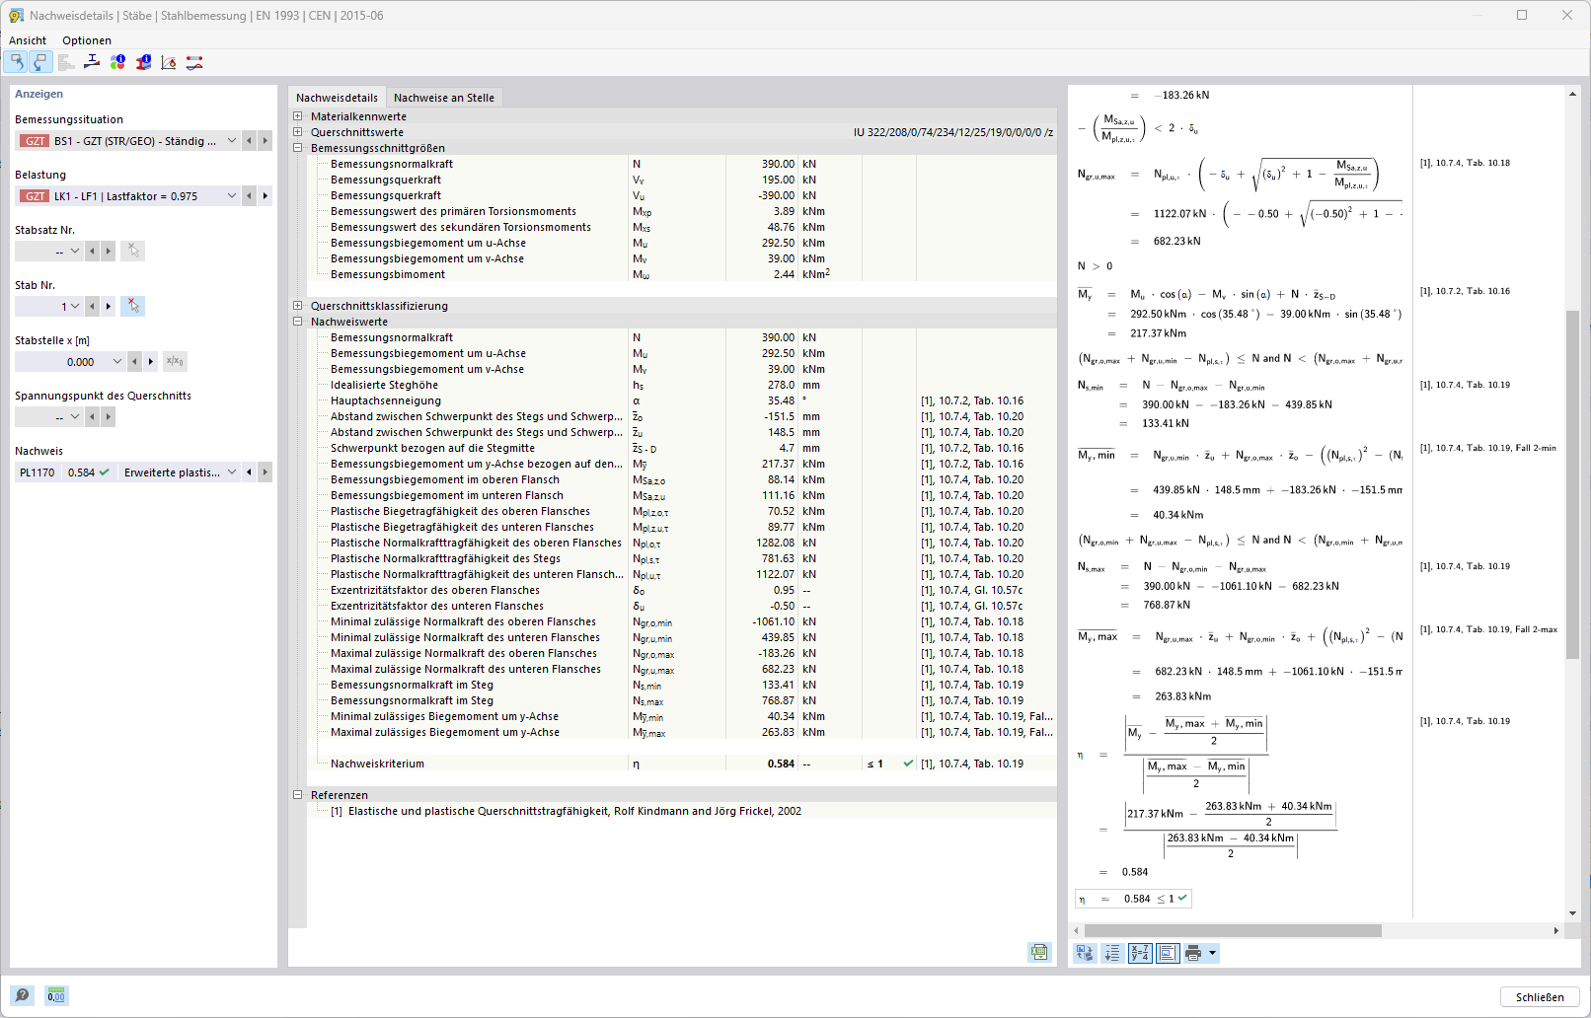Click the disabled pick icon next to Stabsatz Nr.
Image resolution: width=1591 pixels, height=1018 pixels.
(133, 251)
